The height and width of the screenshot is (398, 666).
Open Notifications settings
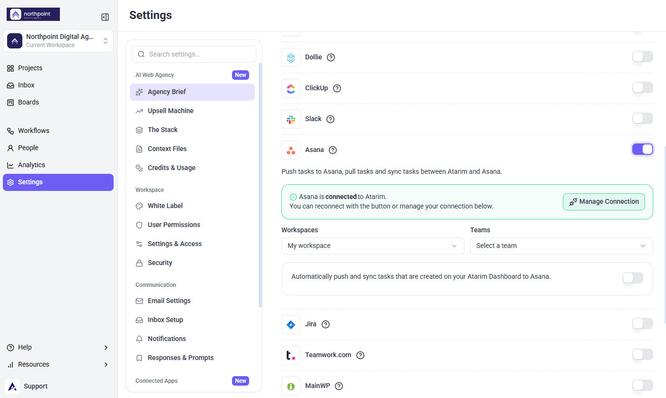click(x=192, y=339)
